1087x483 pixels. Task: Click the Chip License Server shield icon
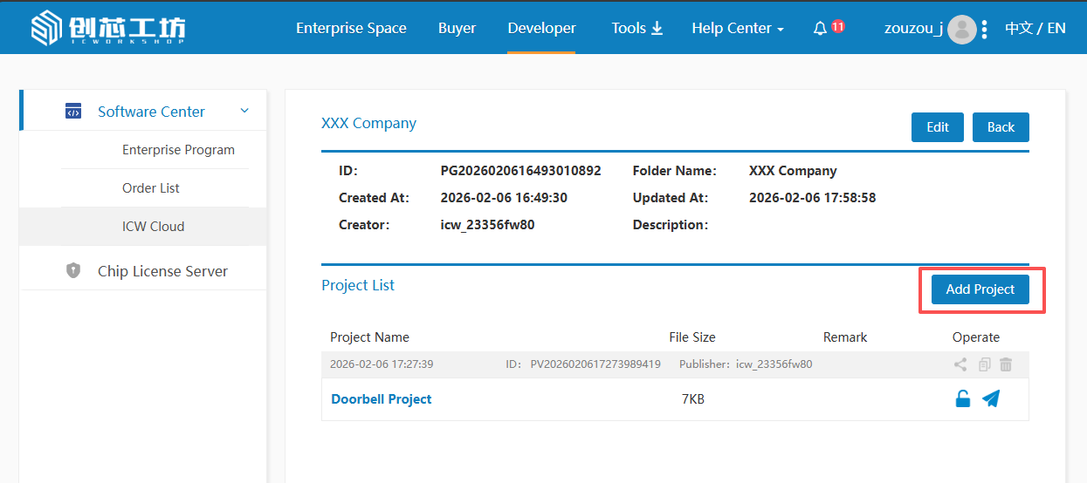point(73,271)
